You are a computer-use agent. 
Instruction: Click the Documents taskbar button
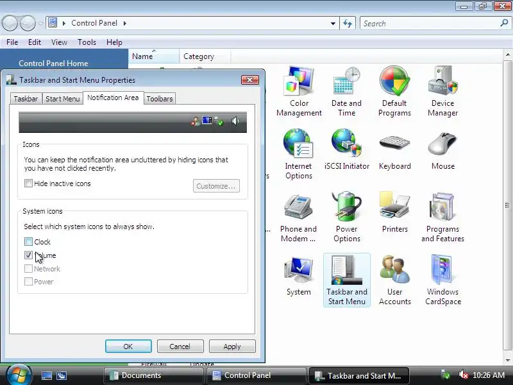[x=154, y=375]
